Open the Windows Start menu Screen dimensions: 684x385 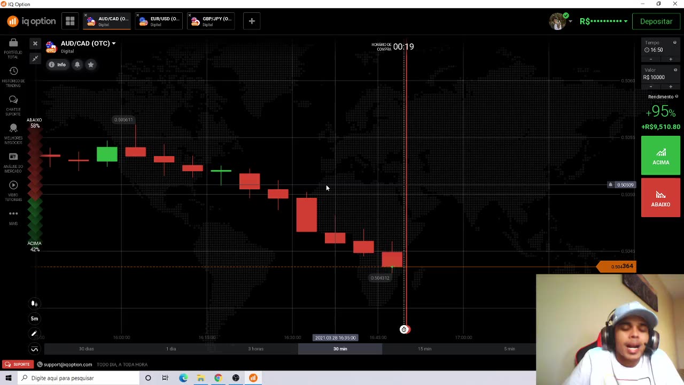click(8, 378)
